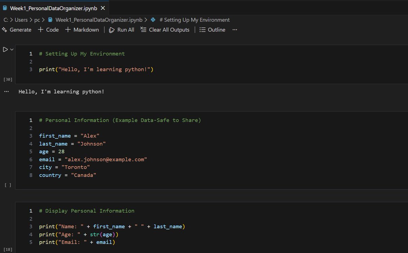This screenshot has width=408, height=253.
Task: Close the Week1_PersonalDataOrganizer.ipynb tab
Action: 103,8
